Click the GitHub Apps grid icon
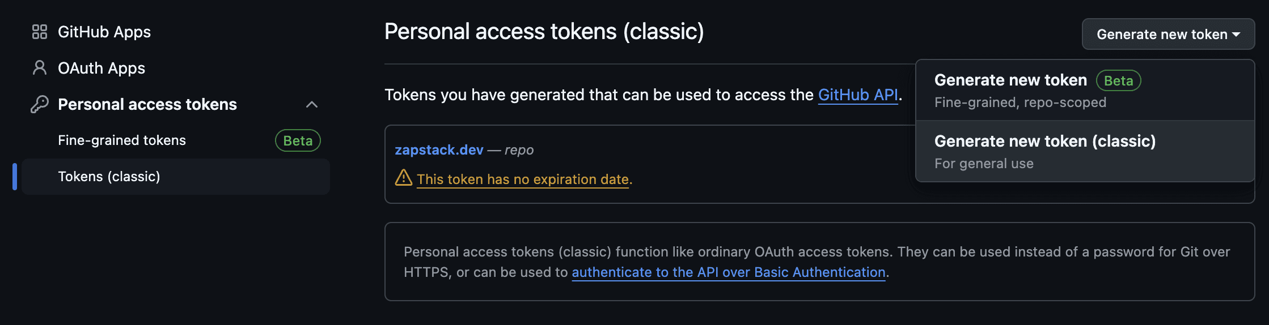 39,32
